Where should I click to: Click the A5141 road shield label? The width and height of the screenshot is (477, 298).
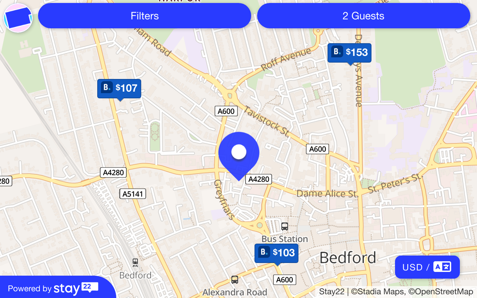coord(133,194)
